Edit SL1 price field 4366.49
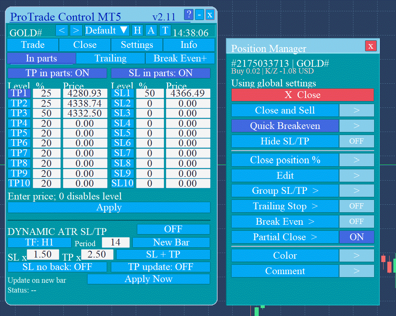396x316 pixels. pyautogui.click(x=188, y=93)
